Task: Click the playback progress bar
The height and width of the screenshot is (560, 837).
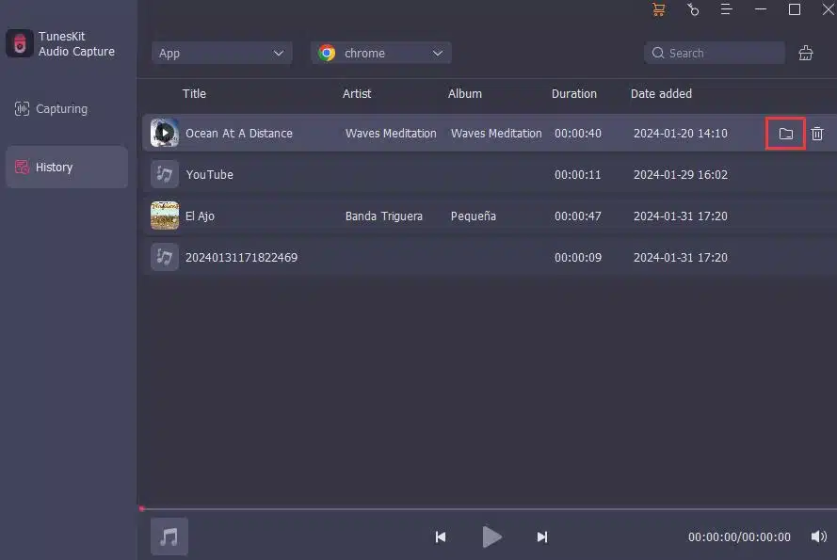Action: click(488, 509)
